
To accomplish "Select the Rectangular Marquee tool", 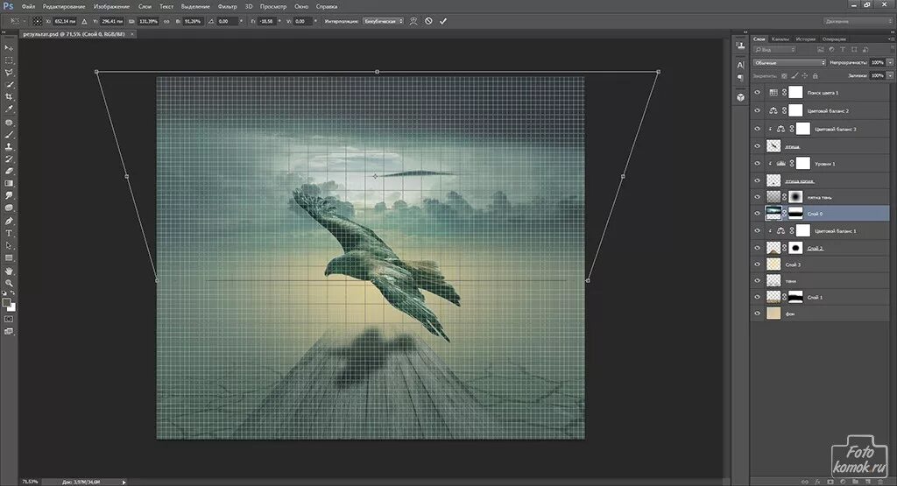I will tap(9, 60).
